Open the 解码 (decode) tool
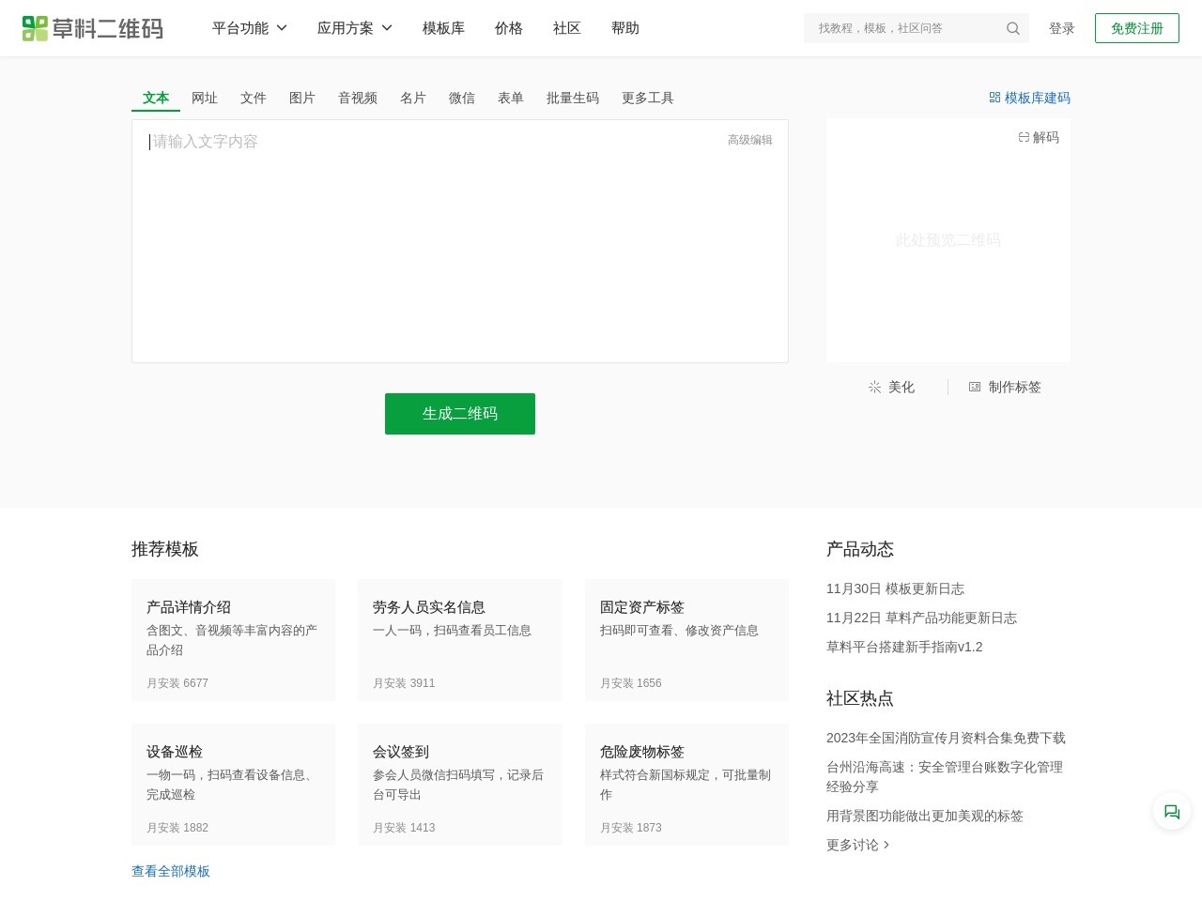This screenshot has height=901, width=1202. (1039, 137)
